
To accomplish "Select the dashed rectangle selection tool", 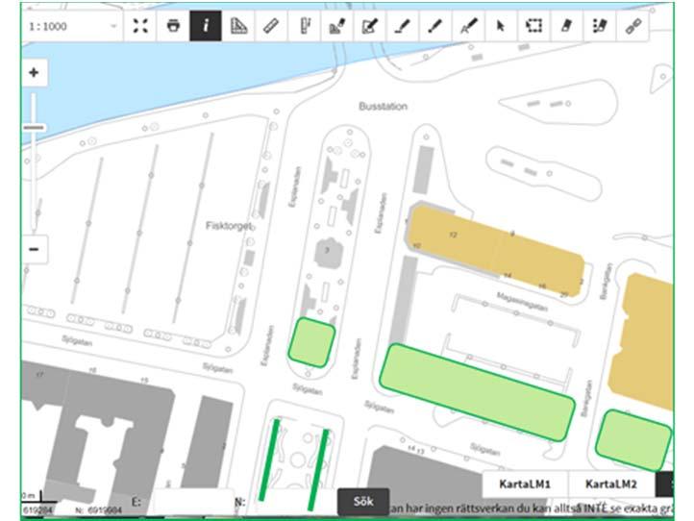I will click(533, 26).
